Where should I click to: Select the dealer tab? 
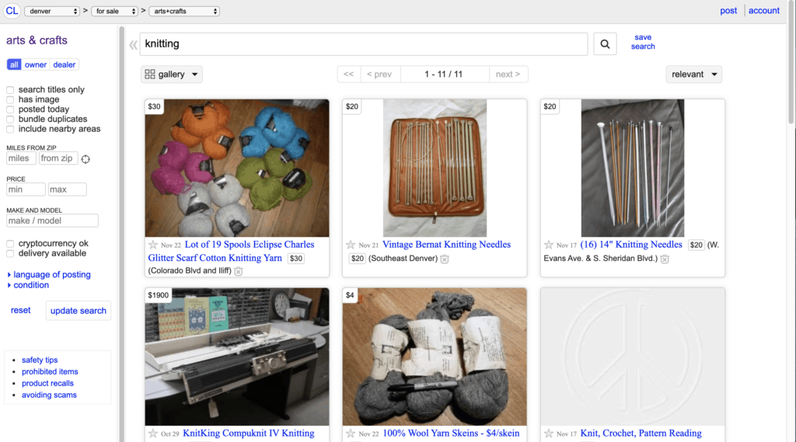coord(65,64)
